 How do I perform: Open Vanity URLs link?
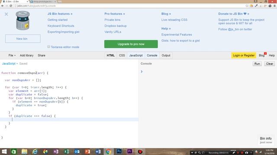[113, 32]
